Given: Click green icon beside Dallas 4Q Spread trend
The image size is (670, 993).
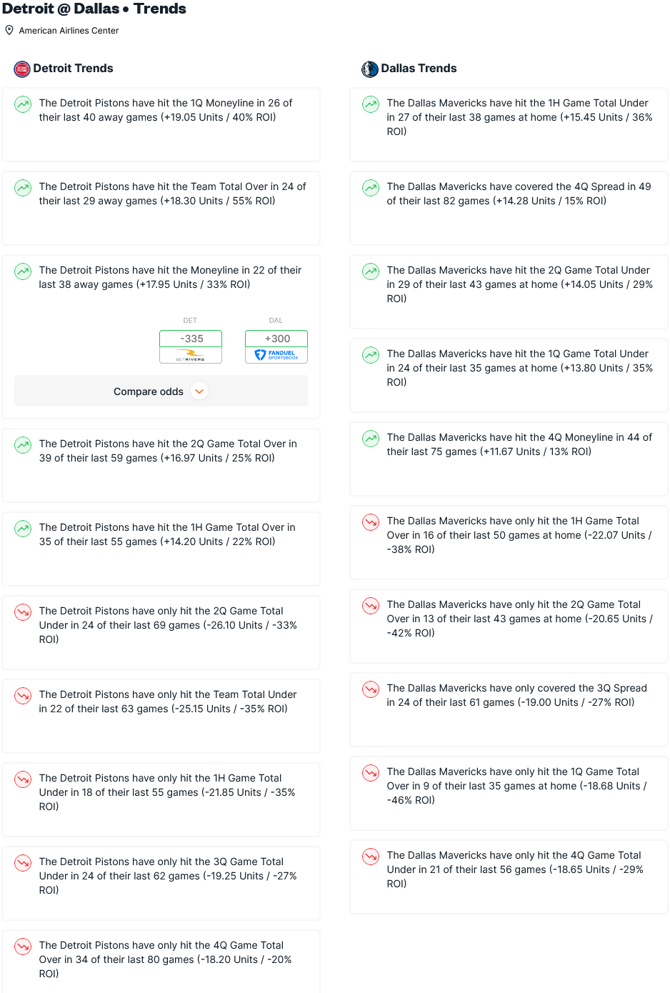Looking at the screenshot, I should pos(371,188).
